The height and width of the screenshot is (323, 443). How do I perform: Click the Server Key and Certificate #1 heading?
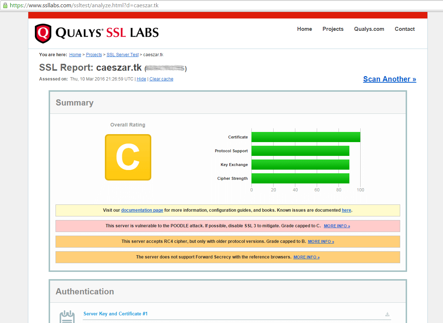115,314
